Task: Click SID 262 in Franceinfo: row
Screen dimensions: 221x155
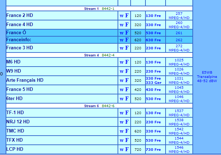Action: tap(179, 40)
